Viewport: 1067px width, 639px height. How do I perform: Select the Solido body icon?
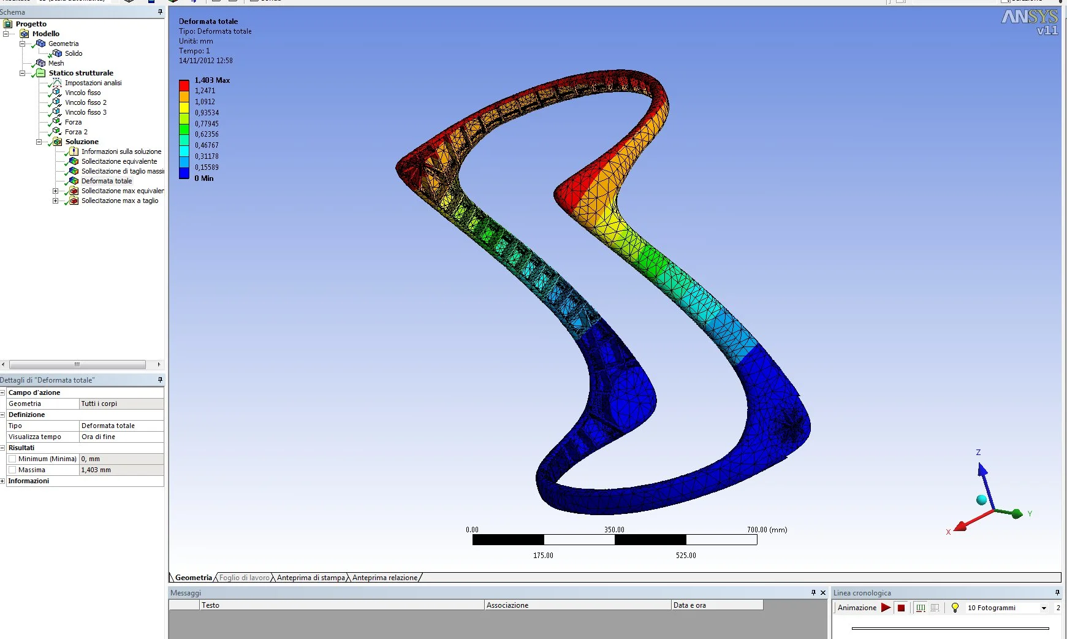pyautogui.click(x=57, y=53)
